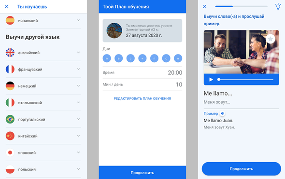Click the Japanese flag icon
The height and width of the screenshot is (179, 285).
(x=10, y=152)
